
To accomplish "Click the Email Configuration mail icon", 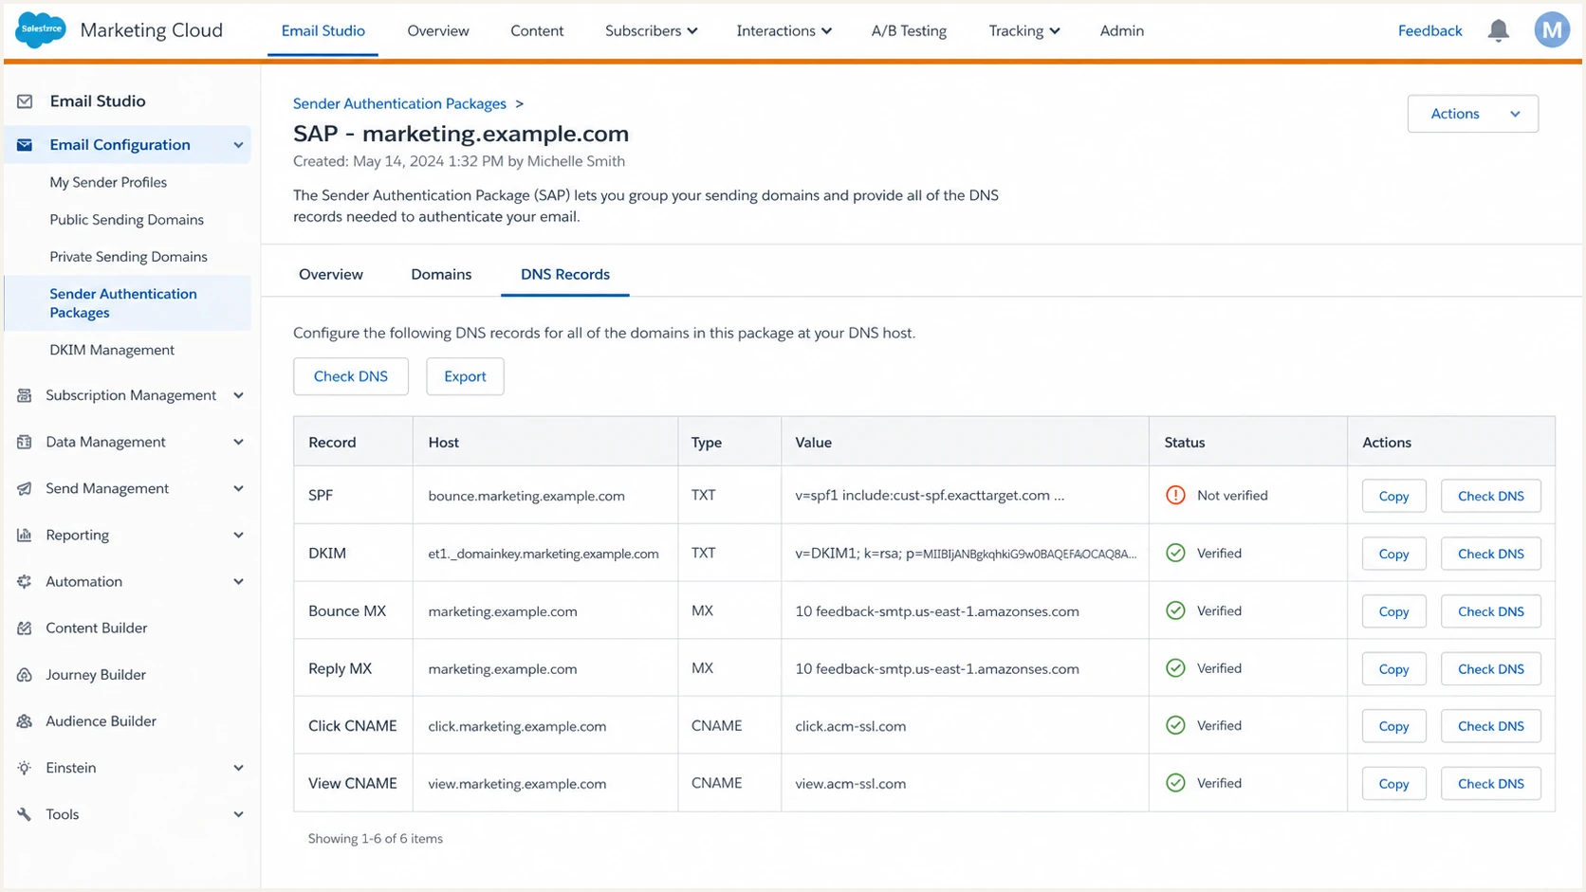I will tap(25, 145).
